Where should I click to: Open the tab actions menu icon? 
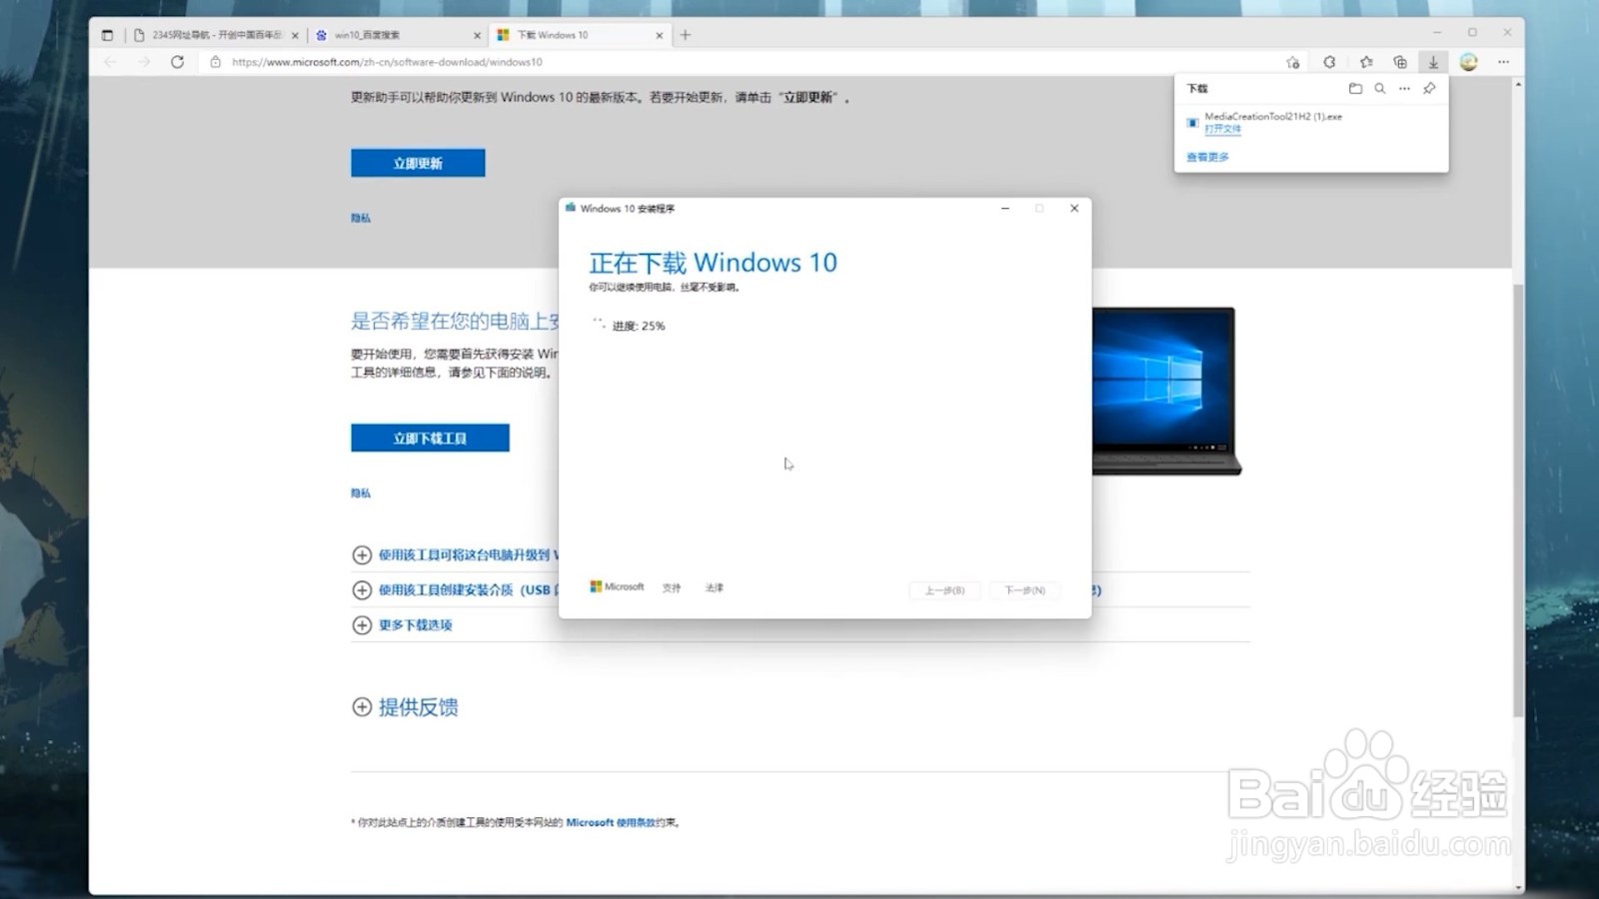(107, 35)
